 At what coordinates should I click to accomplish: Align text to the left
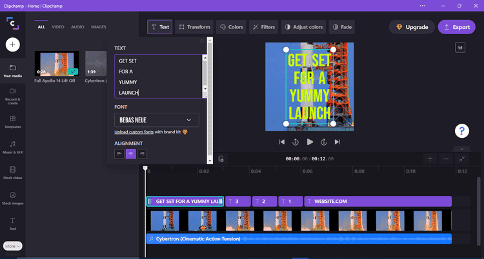119,153
